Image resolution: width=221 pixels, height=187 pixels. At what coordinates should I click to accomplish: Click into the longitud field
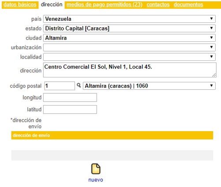70,97
